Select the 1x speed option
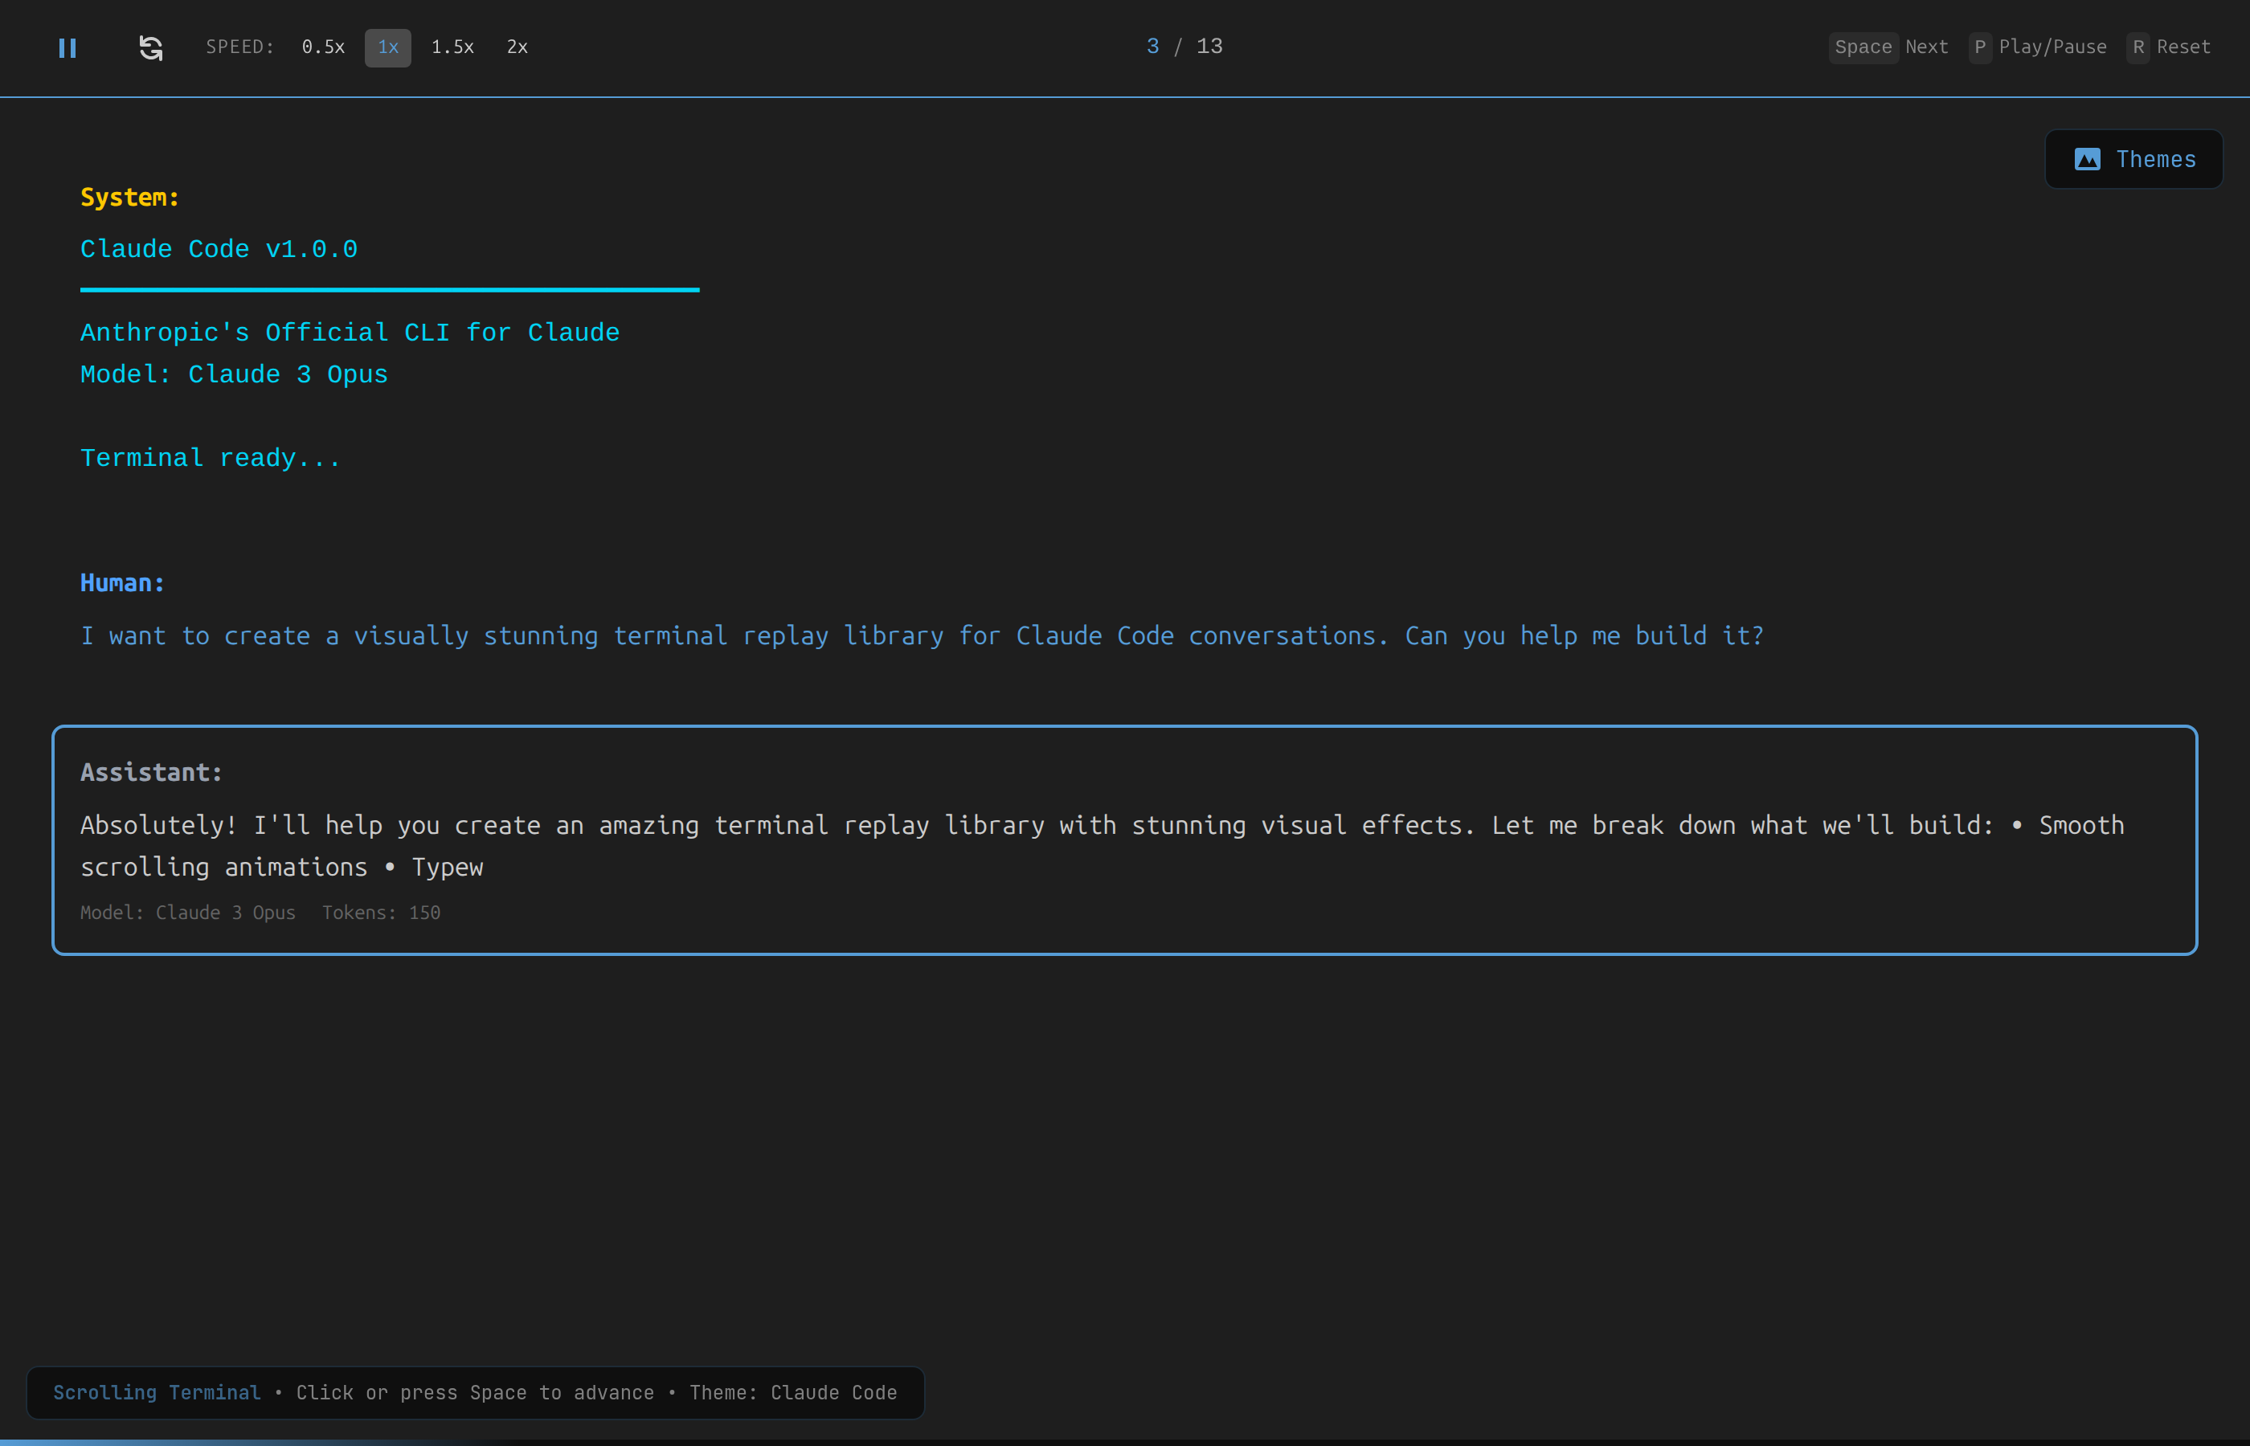The width and height of the screenshot is (2250, 1446). pyautogui.click(x=388, y=47)
